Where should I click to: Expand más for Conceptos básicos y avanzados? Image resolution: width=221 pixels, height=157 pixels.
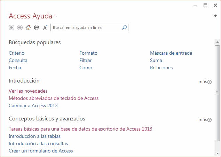[x=205, y=120]
